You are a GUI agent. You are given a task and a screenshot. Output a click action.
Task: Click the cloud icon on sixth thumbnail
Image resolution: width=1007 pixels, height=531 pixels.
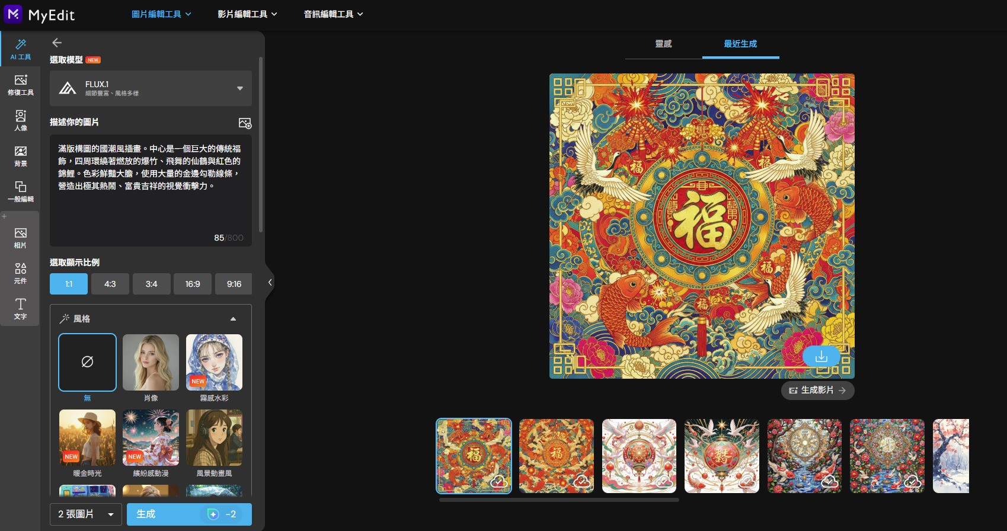(912, 482)
